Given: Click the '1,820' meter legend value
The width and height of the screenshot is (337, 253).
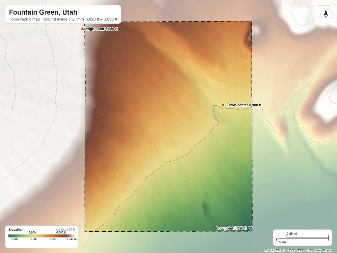Looking at the screenshot, I should click(x=53, y=239).
